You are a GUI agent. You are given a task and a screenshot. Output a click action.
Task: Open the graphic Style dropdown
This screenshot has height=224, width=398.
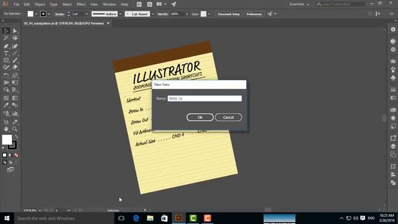tap(209, 14)
